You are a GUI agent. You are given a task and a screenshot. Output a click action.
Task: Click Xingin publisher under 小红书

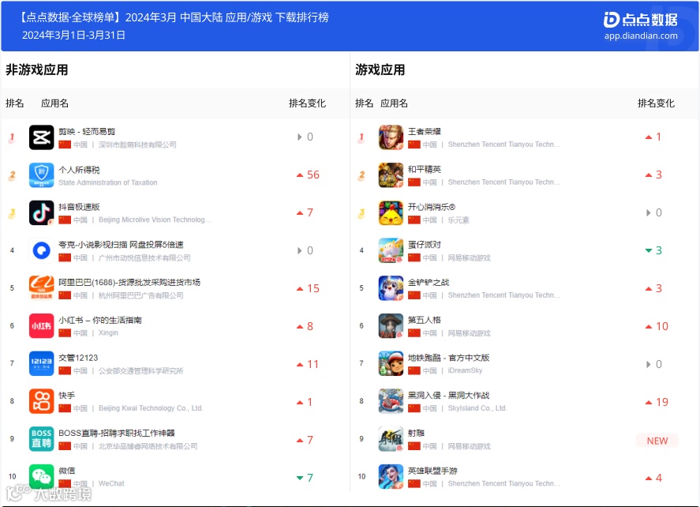coord(108,333)
